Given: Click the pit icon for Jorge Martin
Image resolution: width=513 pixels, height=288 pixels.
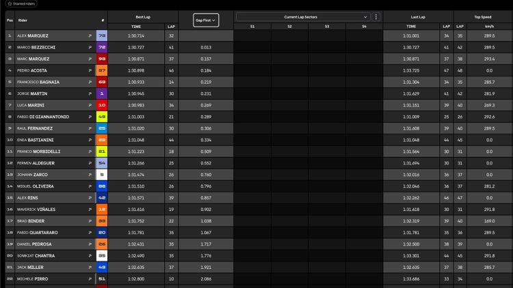Looking at the screenshot, I should coord(90,93).
